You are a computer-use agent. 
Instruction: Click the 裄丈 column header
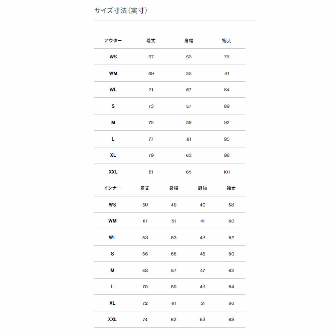click(227, 41)
